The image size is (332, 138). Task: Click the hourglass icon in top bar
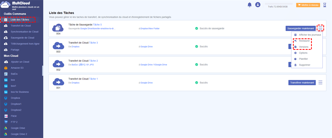tap(325, 5)
